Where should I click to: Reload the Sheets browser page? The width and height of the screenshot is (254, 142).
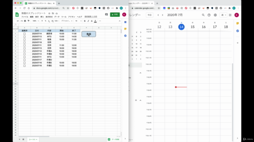24,8
